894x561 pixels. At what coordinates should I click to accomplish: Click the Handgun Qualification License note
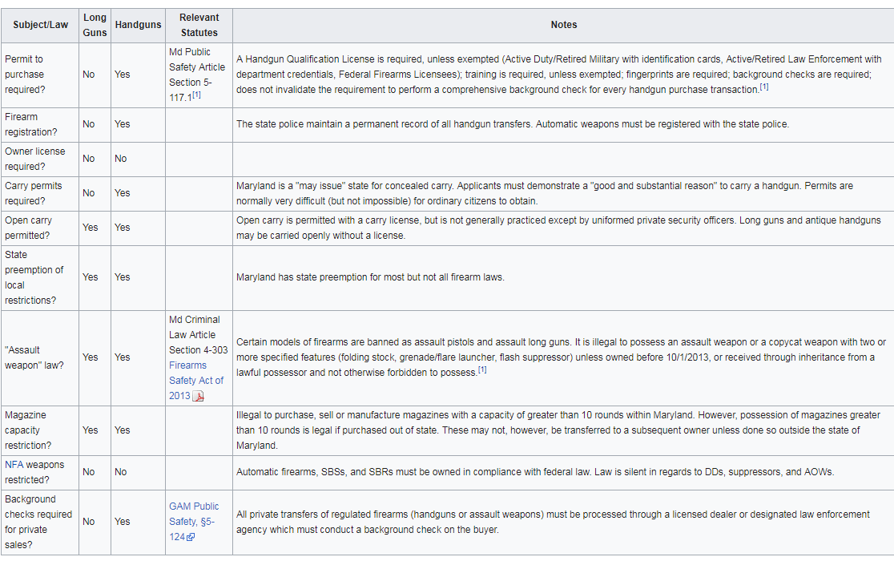click(559, 75)
